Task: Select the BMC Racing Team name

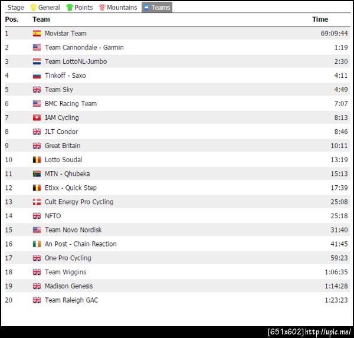Action: tap(71, 104)
